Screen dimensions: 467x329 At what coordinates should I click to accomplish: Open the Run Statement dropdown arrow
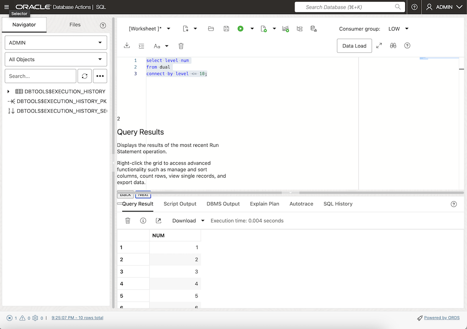(x=252, y=29)
